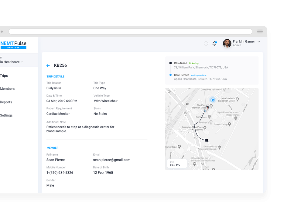Click the pickup destination dot on the map
Viewport: 287px width, 219px height.
(213, 100)
